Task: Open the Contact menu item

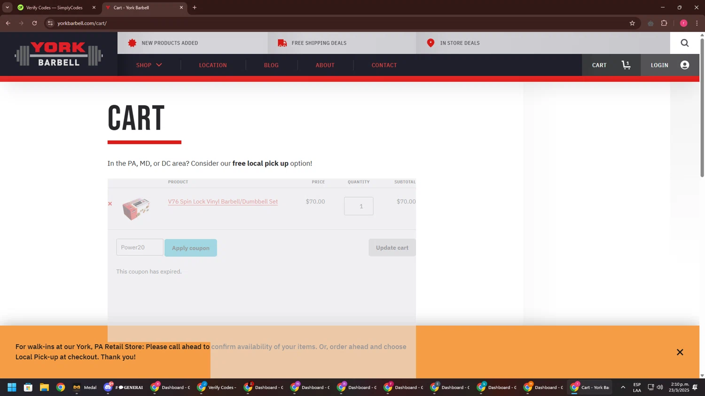Action: [x=384, y=65]
